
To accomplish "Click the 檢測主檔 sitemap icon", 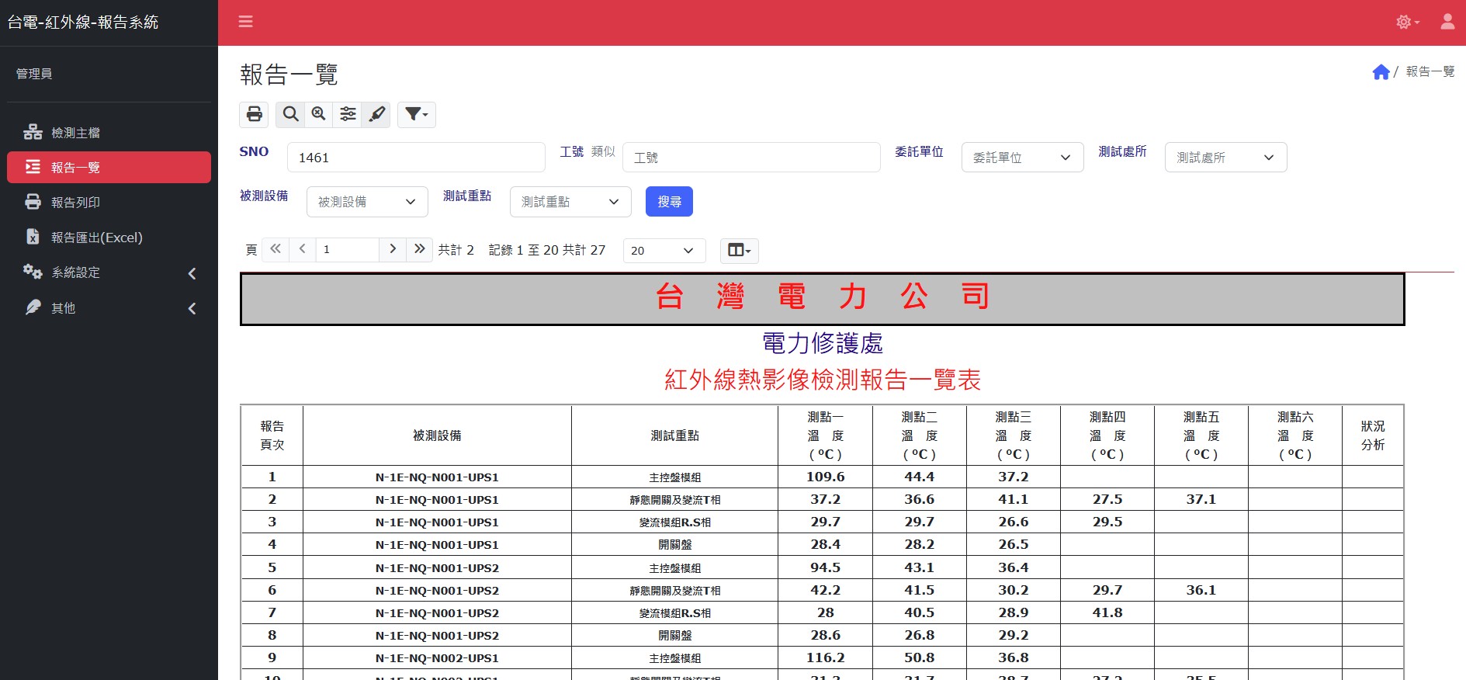I will (x=33, y=132).
